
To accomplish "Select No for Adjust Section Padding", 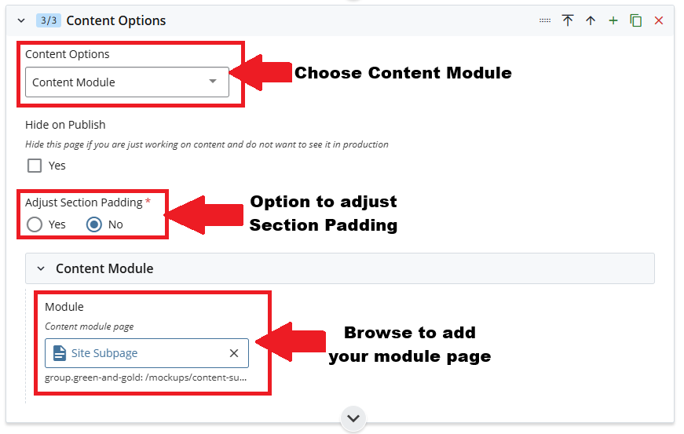I will [x=94, y=224].
